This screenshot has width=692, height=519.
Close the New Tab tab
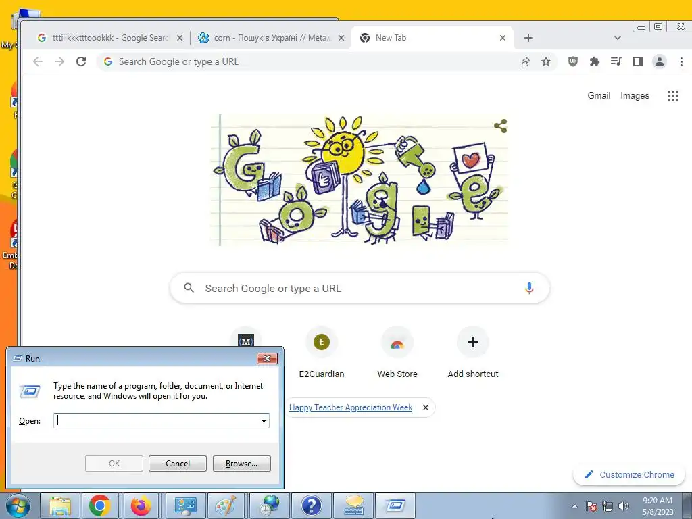coord(503,38)
